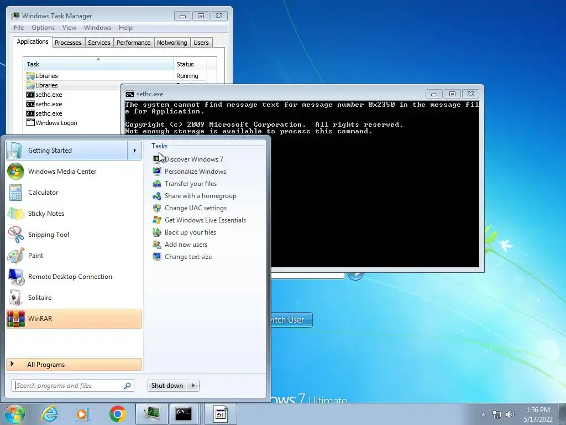Open Task Manager Help menu
566x425 pixels.
tap(125, 28)
